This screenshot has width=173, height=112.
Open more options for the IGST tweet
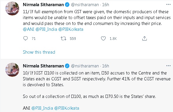[x=168, y=66]
